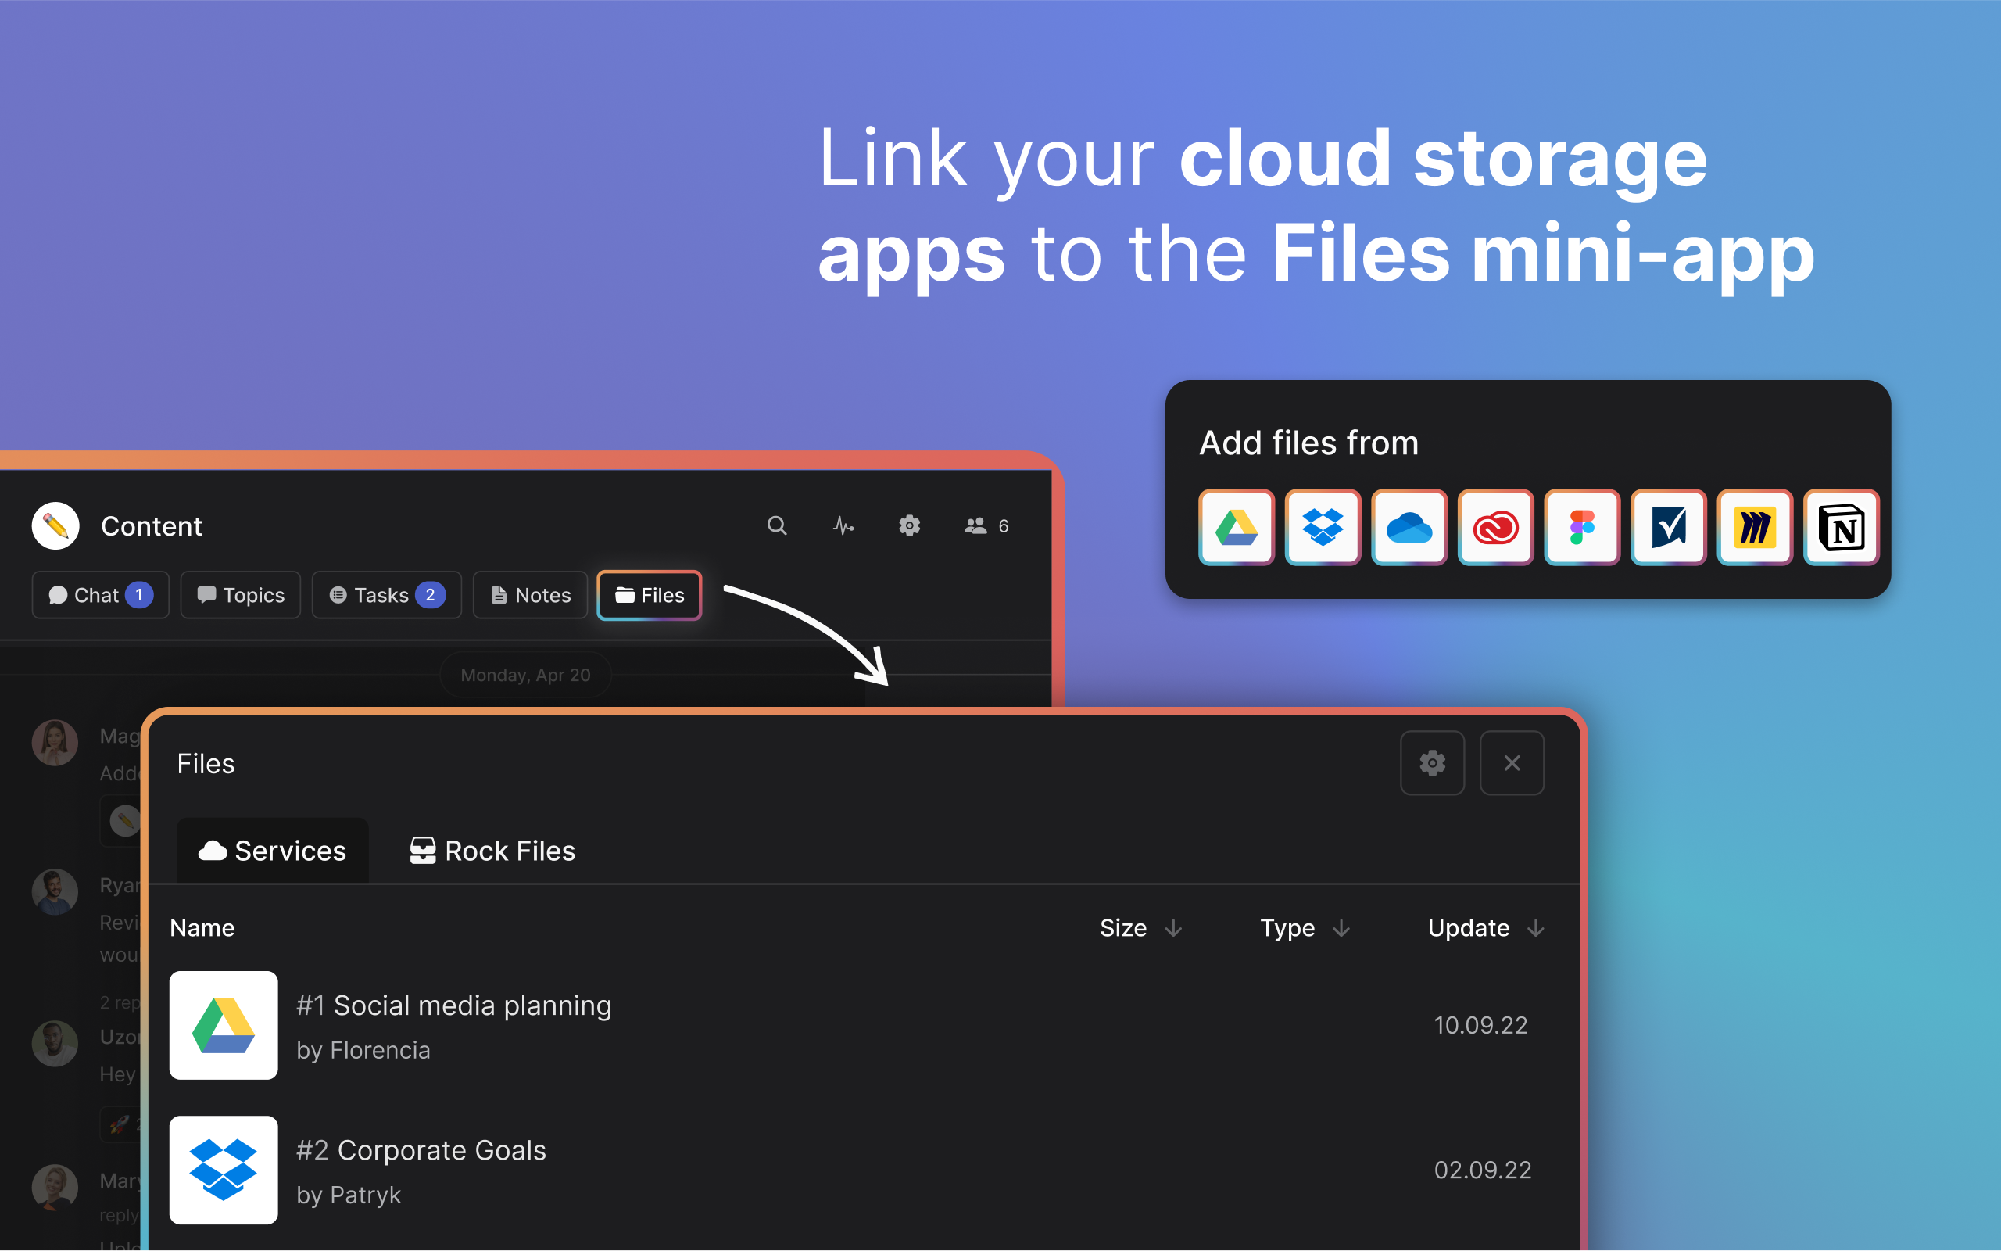Open the #1 Social media planning file
Screen dimensions: 2001x1251
(453, 1006)
